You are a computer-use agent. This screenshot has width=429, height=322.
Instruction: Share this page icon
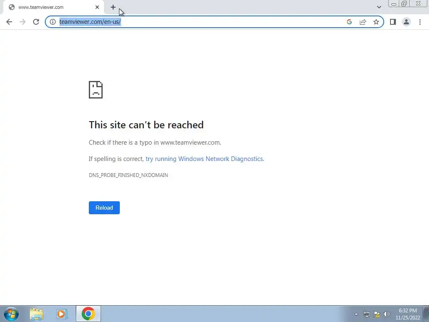coord(363,22)
